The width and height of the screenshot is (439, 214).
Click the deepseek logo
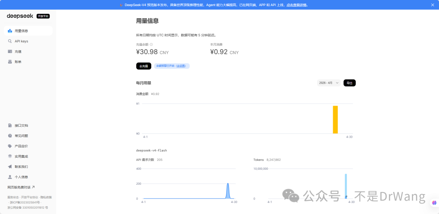pos(20,16)
